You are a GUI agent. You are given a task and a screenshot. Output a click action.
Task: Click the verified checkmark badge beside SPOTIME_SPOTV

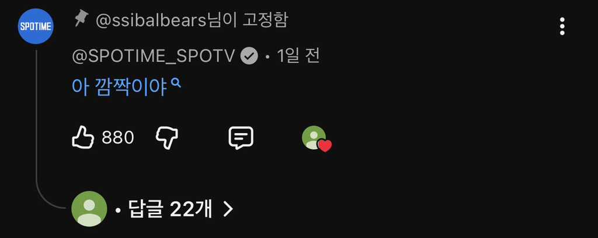click(249, 57)
